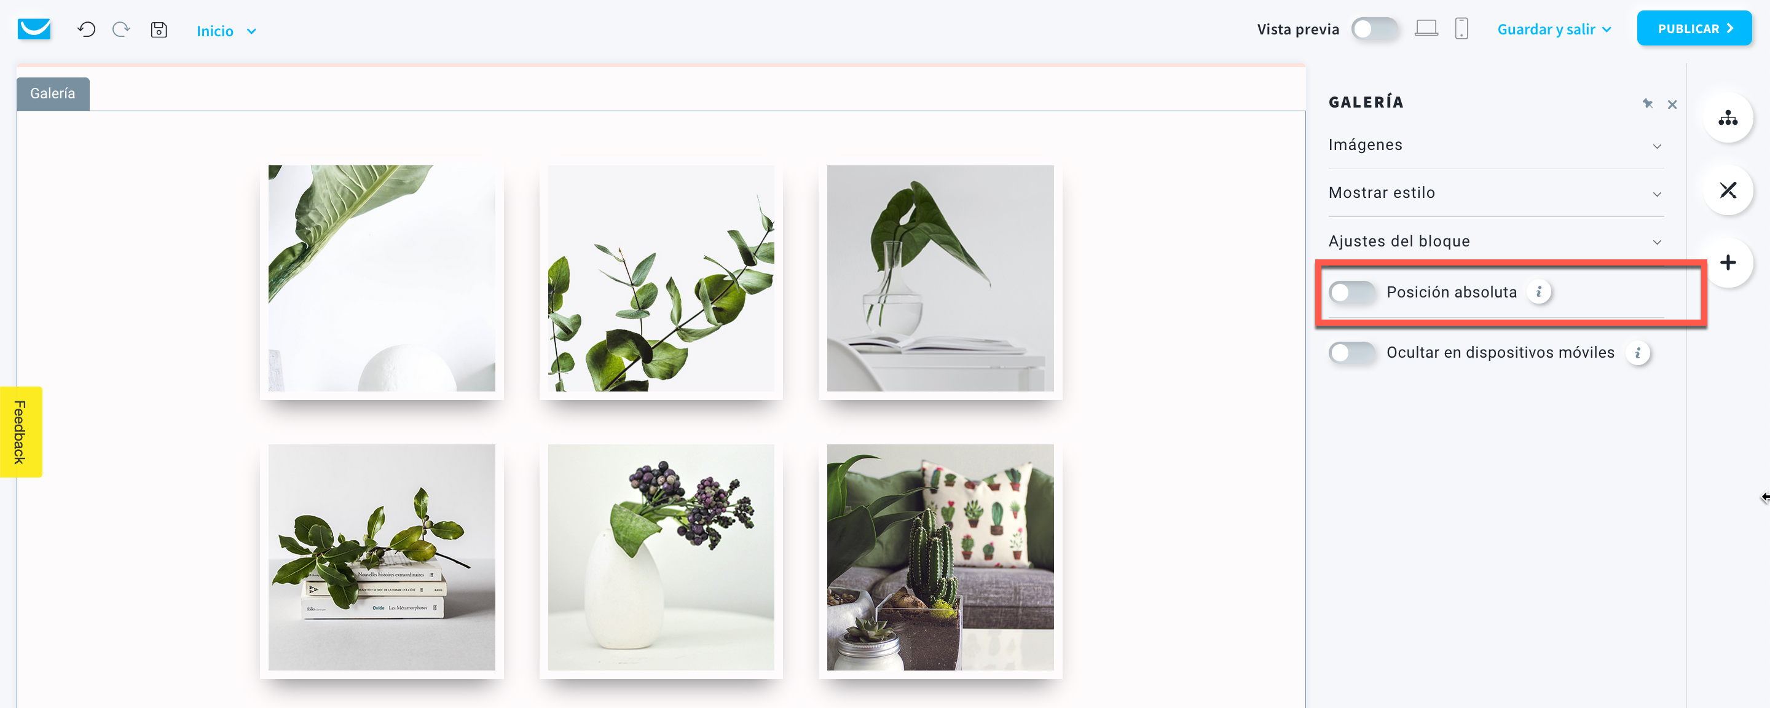
Task: Collapse the Ajustes del bloque section
Action: pos(1495,242)
